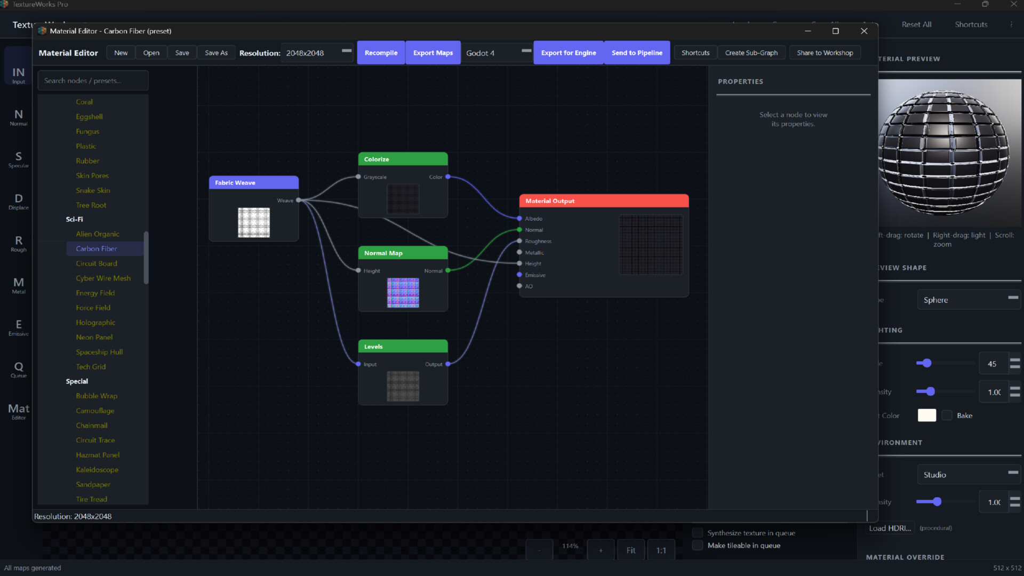1024x576 pixels.
Task: Open the Rough map sidebar icon
Action: point(18,244)
